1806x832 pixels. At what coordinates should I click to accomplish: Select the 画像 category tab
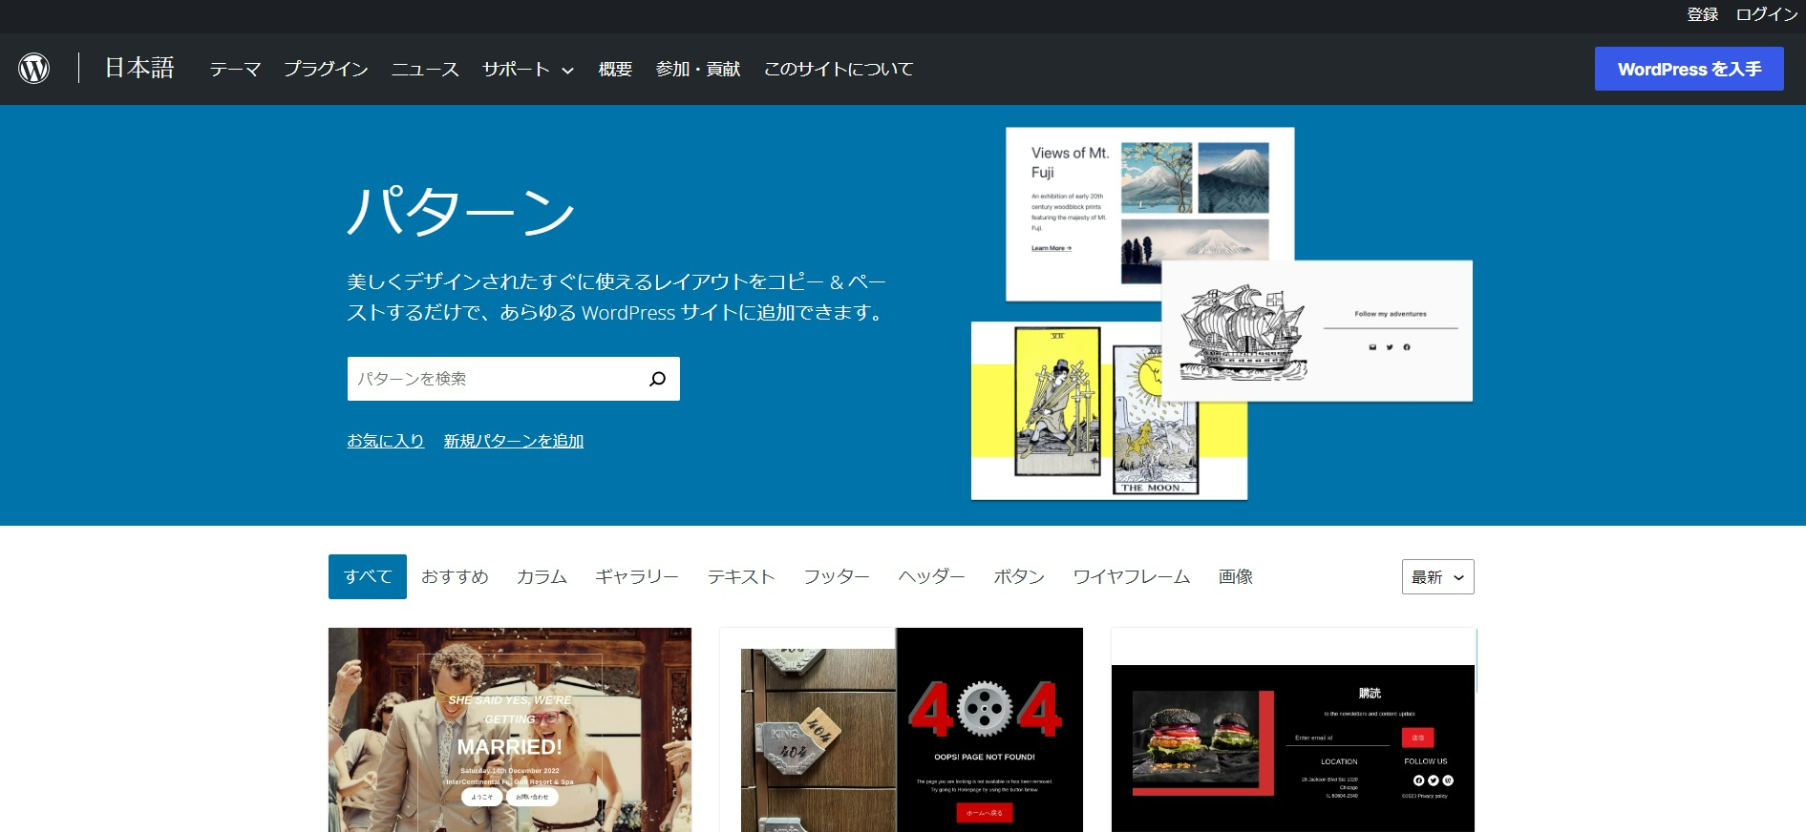(1235, 576)
